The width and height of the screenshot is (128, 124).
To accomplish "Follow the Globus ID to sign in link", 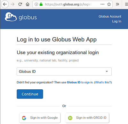I will coord(80,82).
